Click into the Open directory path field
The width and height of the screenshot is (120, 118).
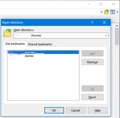pyautogui.click(x=59, y=36)
